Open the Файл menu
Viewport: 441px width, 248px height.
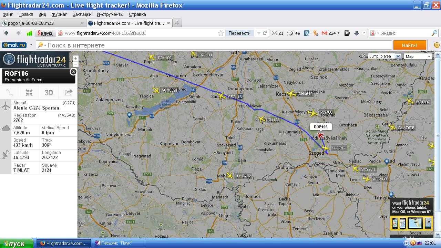(x=8, y=14)
